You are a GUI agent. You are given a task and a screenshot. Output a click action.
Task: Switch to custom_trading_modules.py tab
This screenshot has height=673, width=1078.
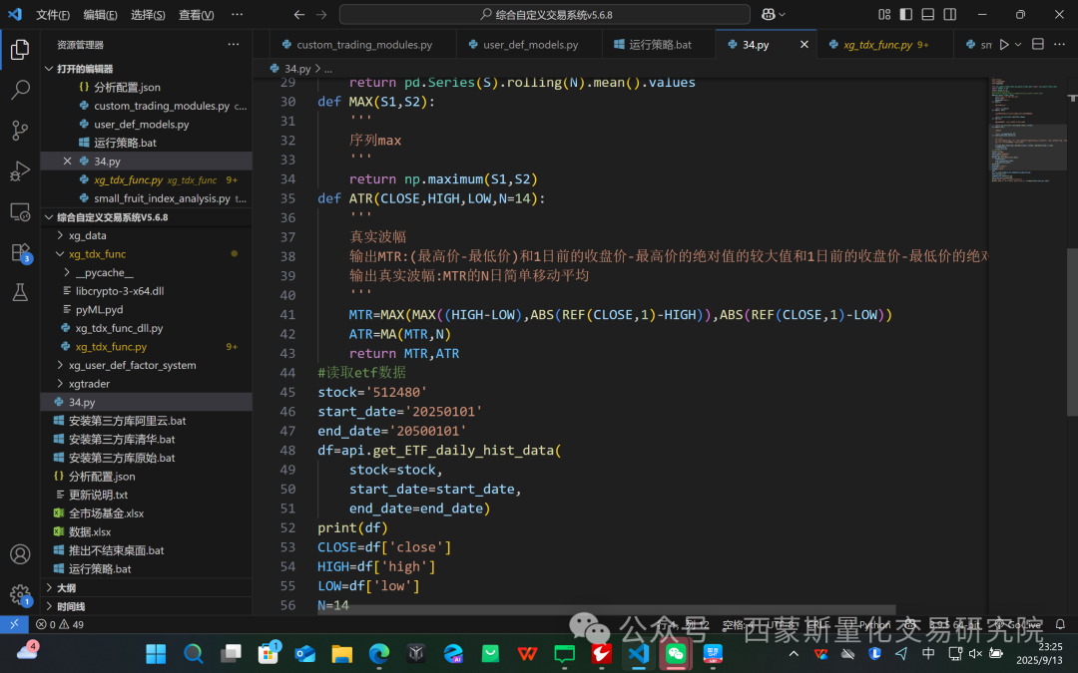[363, 45]
